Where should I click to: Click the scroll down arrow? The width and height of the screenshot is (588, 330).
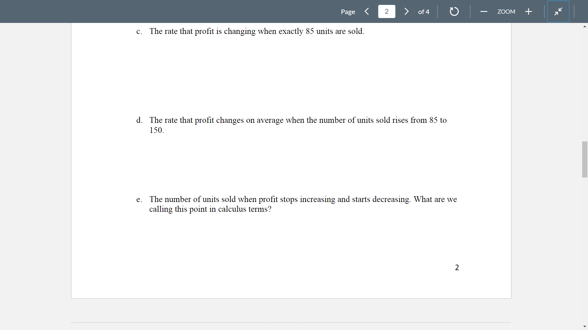pyautogui.click(x=585, y=326)
